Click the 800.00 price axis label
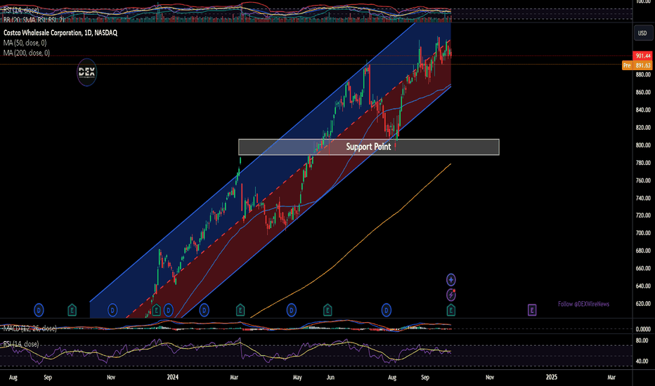 click(x=643, y=145)
